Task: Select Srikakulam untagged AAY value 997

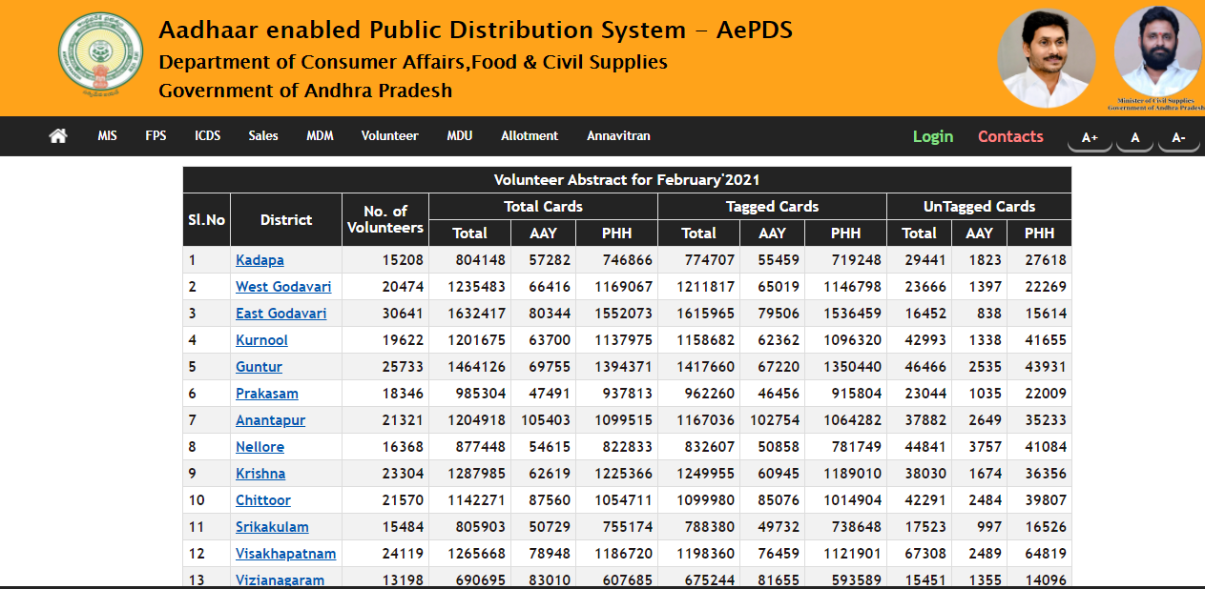Action: coord(988,527)
